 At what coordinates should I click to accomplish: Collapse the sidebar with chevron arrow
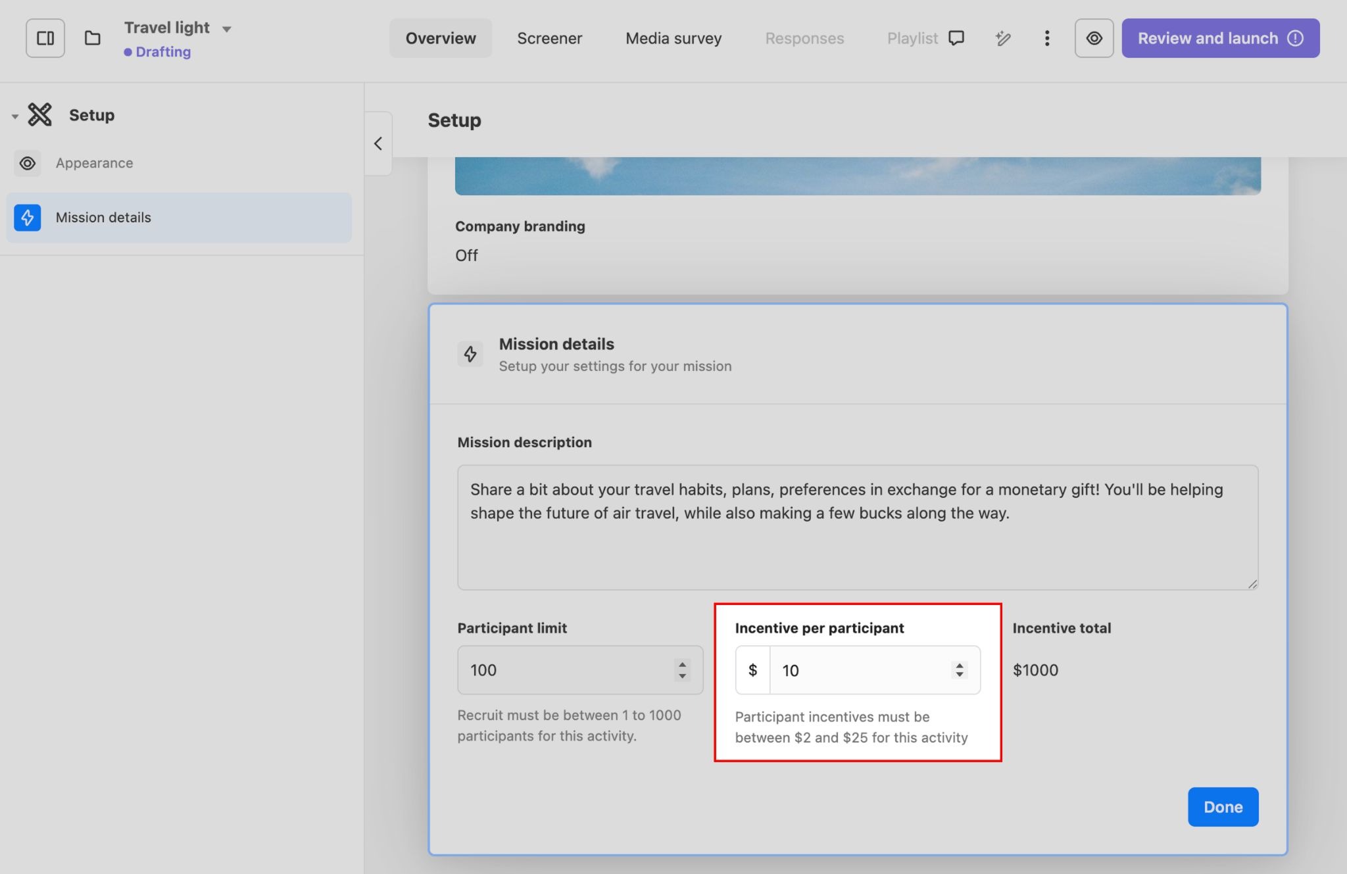[x=378, y=143]
